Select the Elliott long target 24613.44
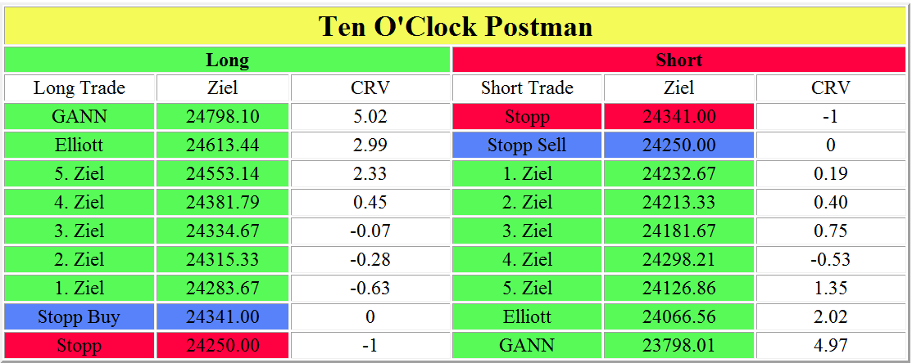Viewport: 912px width, 363px height. tap(223, 145)
